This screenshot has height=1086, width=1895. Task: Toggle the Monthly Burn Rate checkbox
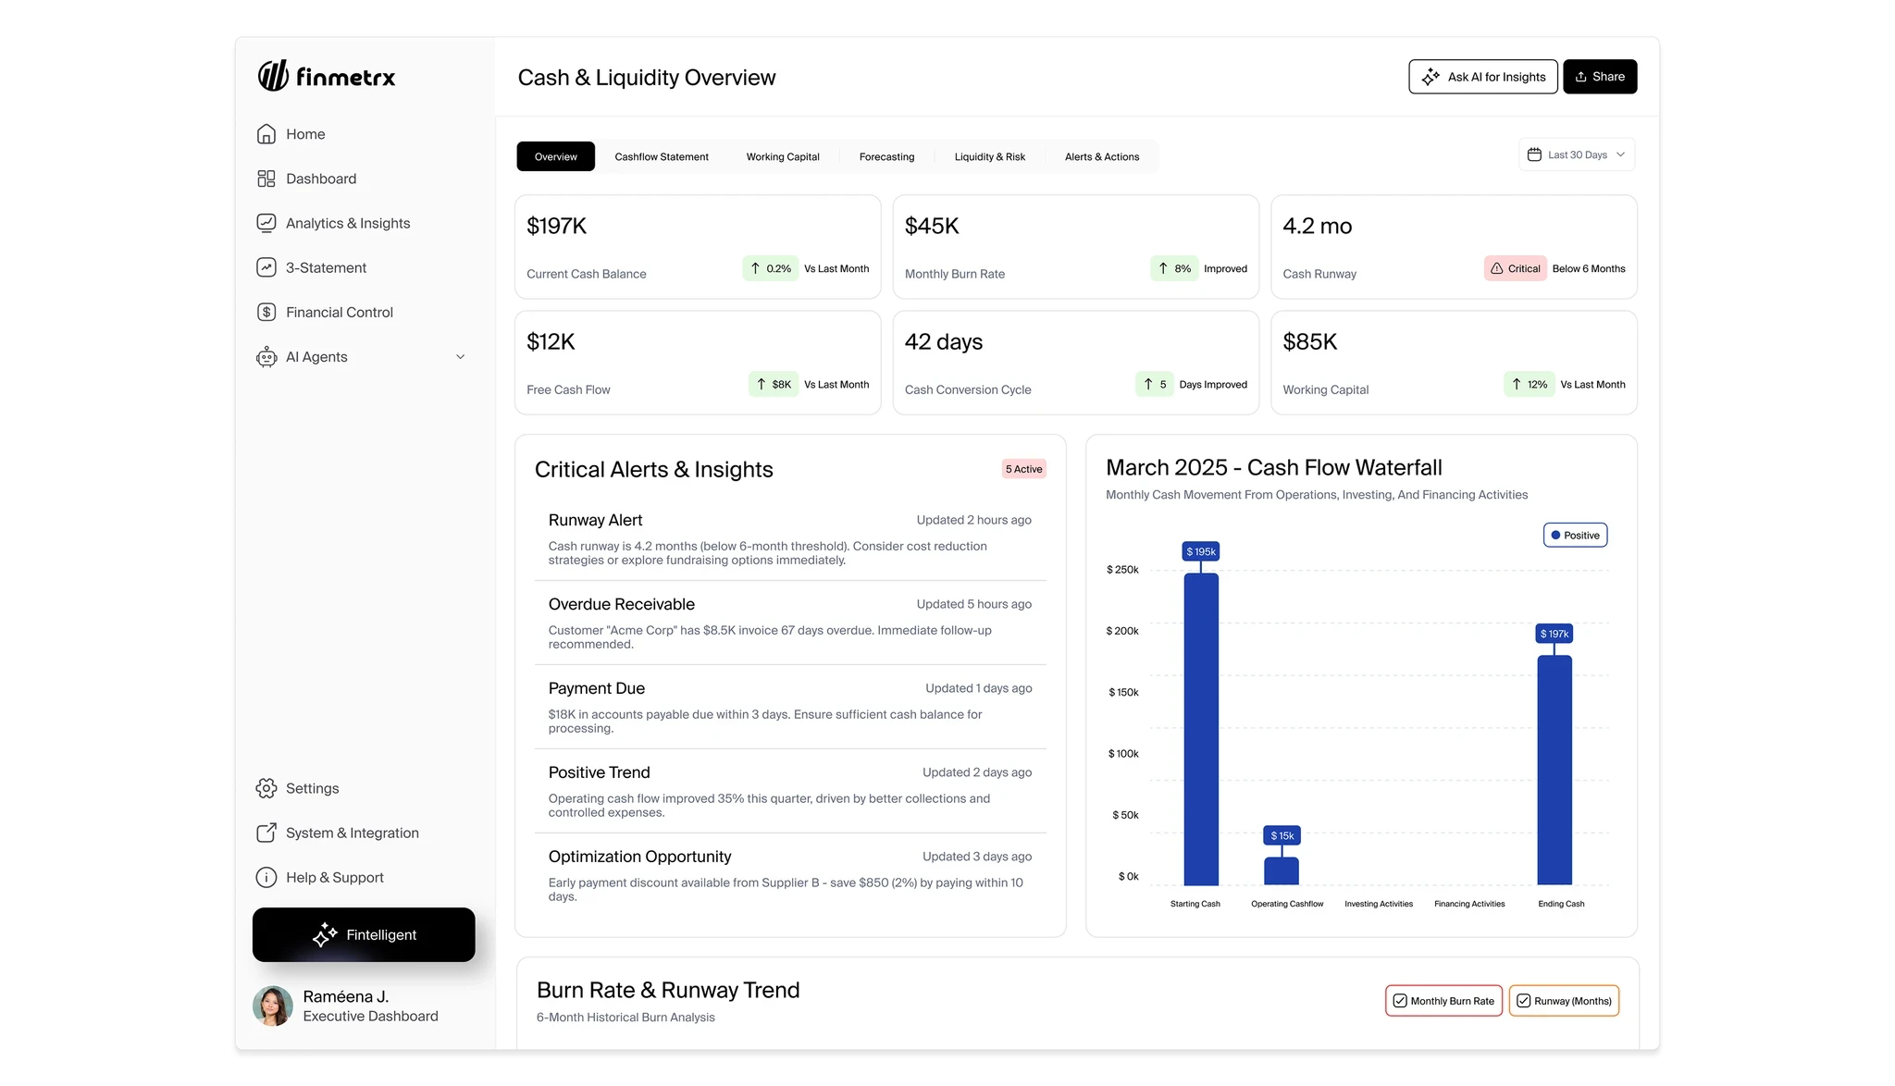(x=1400, y=1001)
